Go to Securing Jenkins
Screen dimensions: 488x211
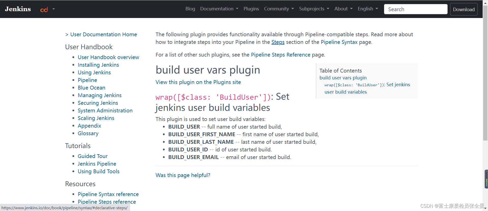(98, 103)
